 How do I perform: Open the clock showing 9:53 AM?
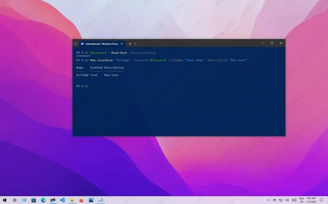tap(311, 200)
